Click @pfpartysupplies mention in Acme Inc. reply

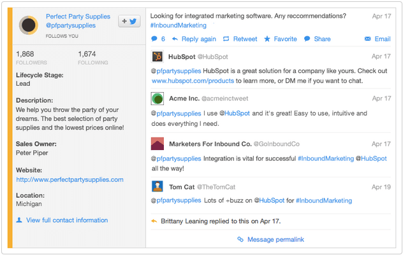coord(176,114)
